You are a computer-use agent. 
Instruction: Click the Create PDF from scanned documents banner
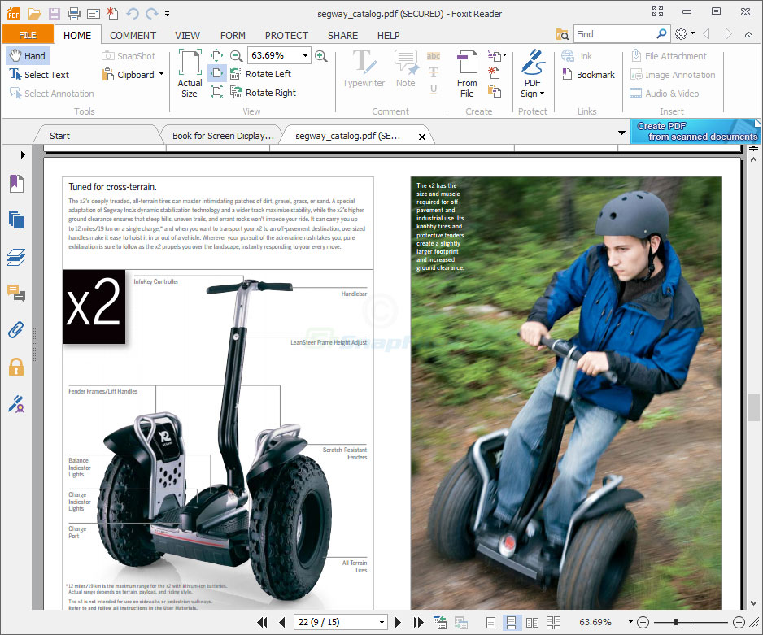coord(695,130)
